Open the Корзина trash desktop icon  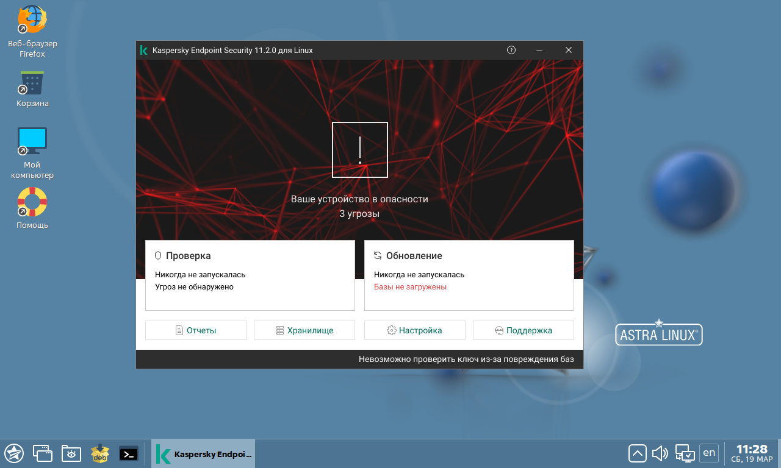32,89
